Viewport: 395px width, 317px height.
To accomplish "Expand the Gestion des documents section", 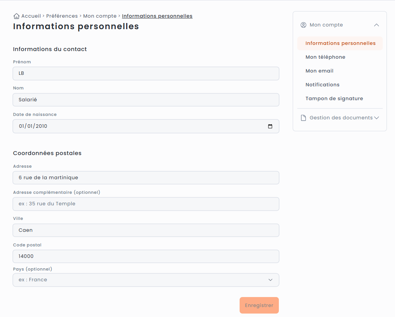I will [377, 118].
